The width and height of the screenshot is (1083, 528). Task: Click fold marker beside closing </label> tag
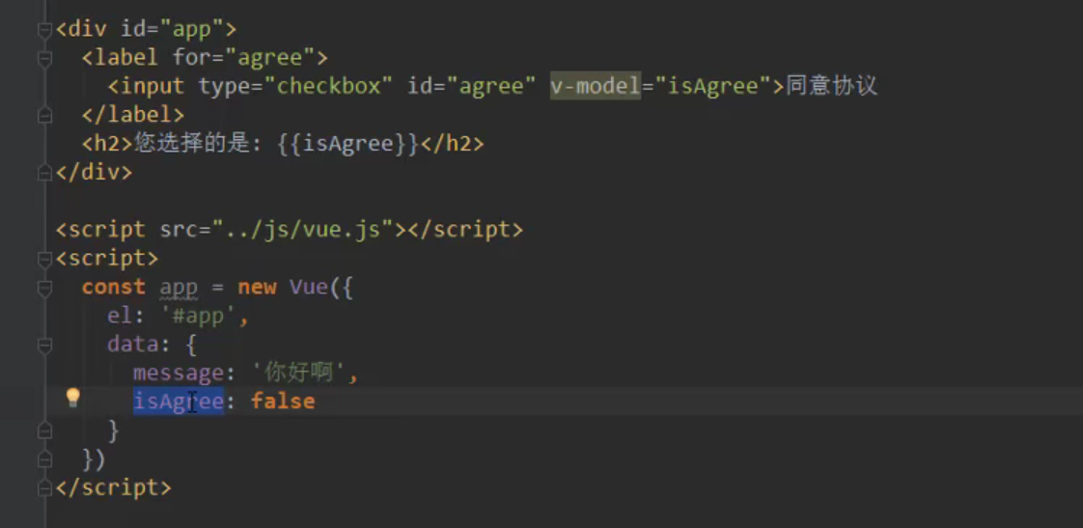coord(45,116)
